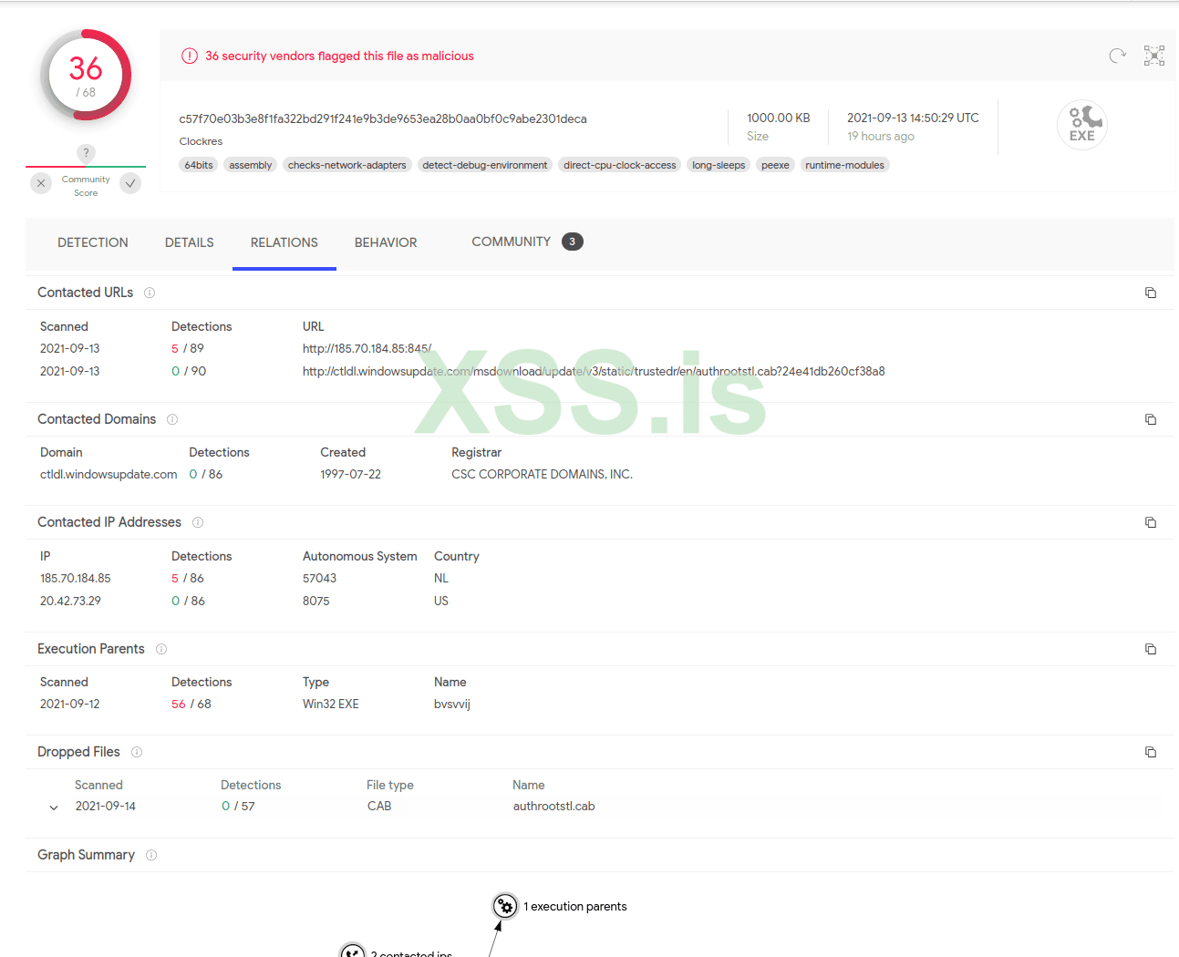Copy the Dropped Files section
Image resolution: width=1179 pixels, height=957 pixels.
1151,752
